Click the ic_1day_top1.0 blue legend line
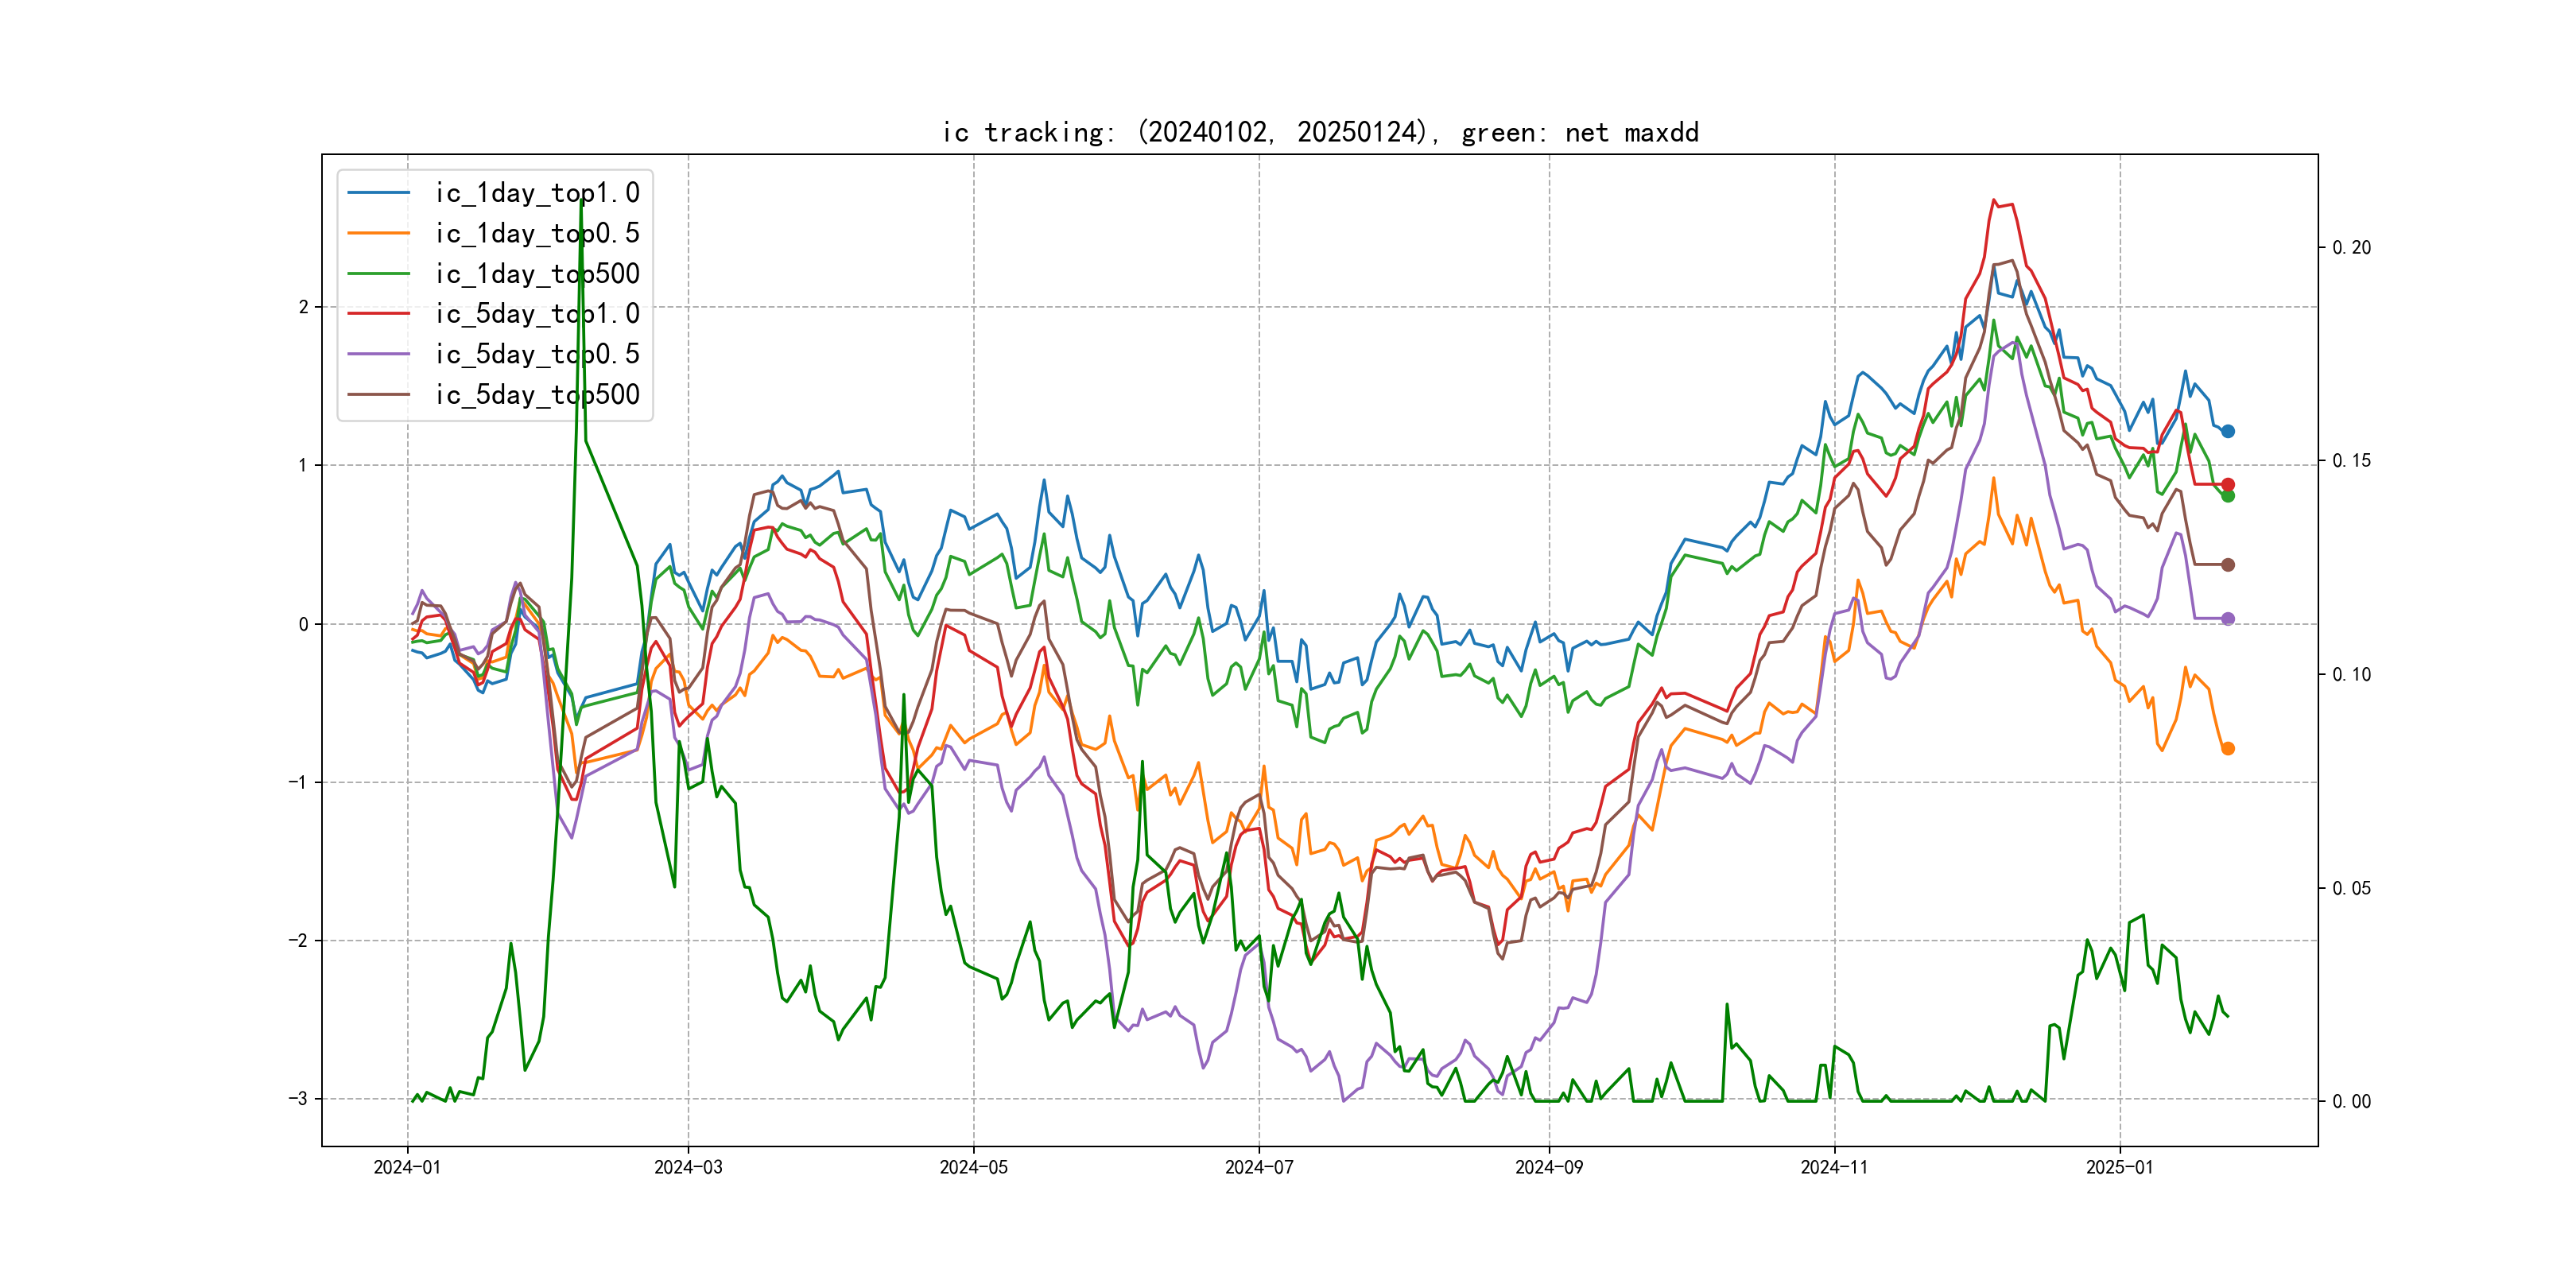Screen dimensions: 2576x1288 [378, 193]
